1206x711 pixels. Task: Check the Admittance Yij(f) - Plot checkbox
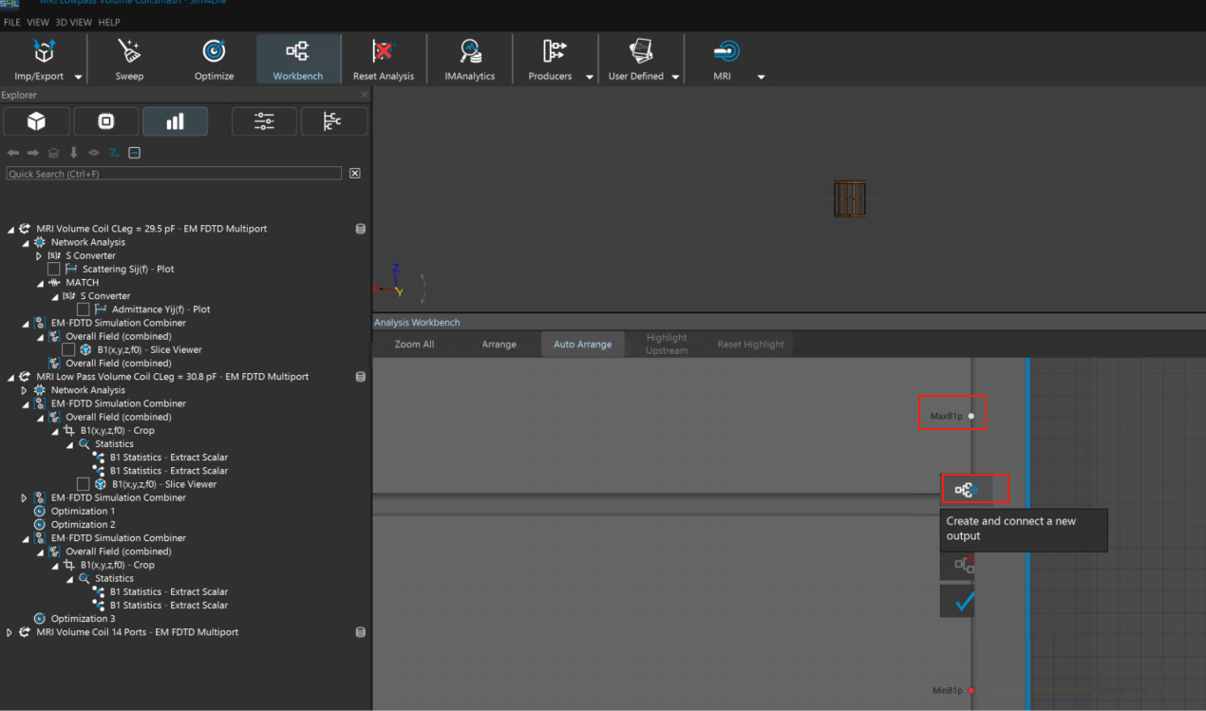point(84,309)
